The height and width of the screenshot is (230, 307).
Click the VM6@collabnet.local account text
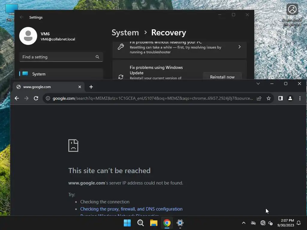pyautogui.click(x=58, y=39)
